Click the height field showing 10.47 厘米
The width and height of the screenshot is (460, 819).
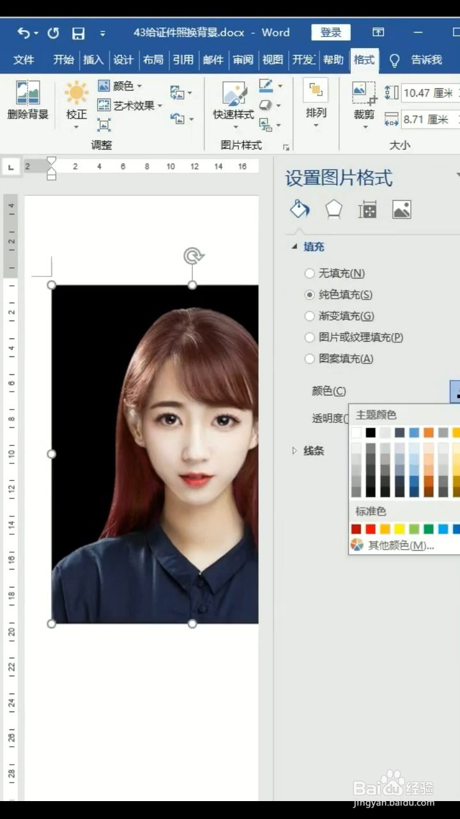coord(429,93)
